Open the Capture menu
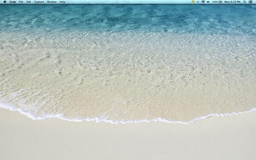The image size is (256, 160). pos(39,2)
